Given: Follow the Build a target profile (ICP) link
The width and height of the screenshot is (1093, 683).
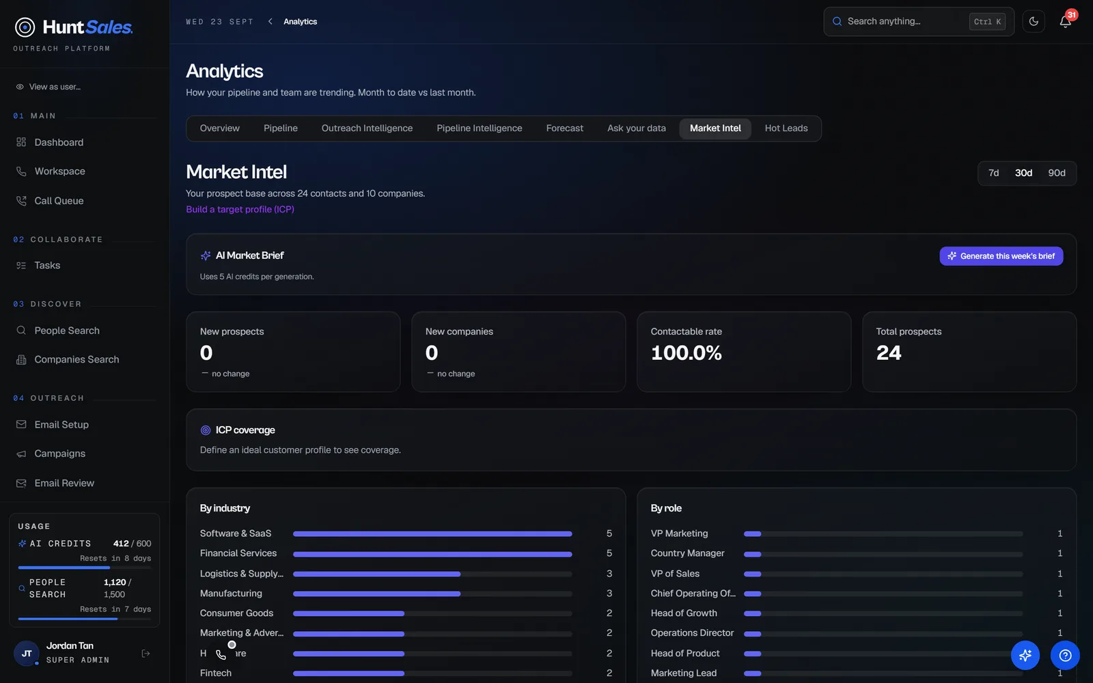Looking at the screenshot, I should click(240, 210).
